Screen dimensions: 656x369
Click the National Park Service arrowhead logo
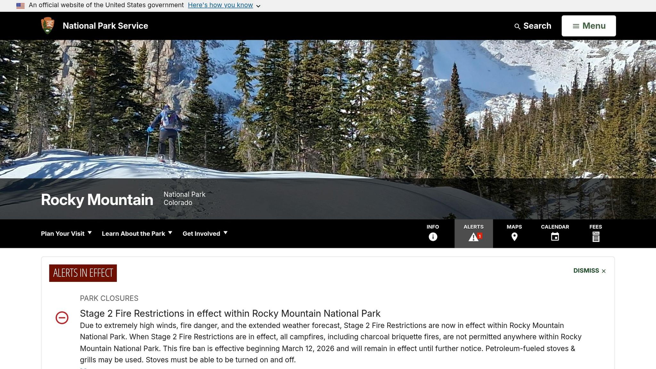(x=48, y=26)
